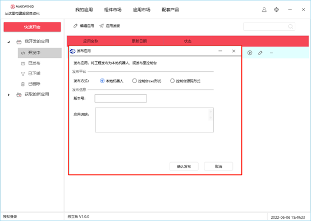311x221 pixels.
Task: Open the 配套产品 tab
Action: (x=170, y=10)
